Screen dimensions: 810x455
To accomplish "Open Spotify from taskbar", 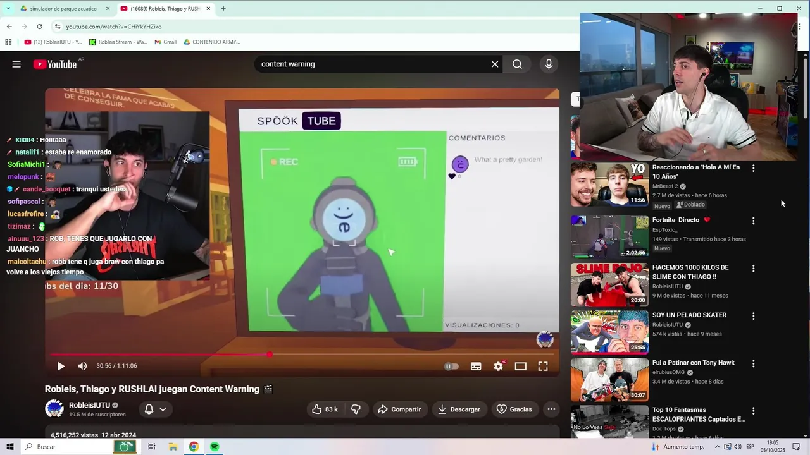I will 215,447.
